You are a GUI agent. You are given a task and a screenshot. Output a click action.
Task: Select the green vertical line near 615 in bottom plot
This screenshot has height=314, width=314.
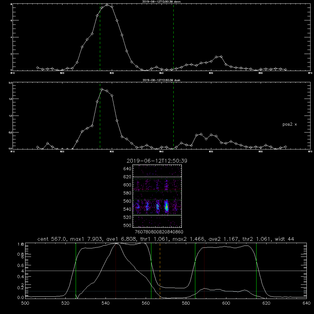pos(256,271)
